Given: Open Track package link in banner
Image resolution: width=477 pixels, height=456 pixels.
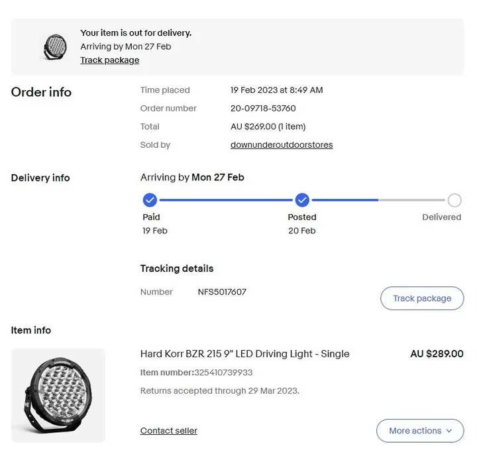Looking at the screenshot, I should tap(110, 60).
